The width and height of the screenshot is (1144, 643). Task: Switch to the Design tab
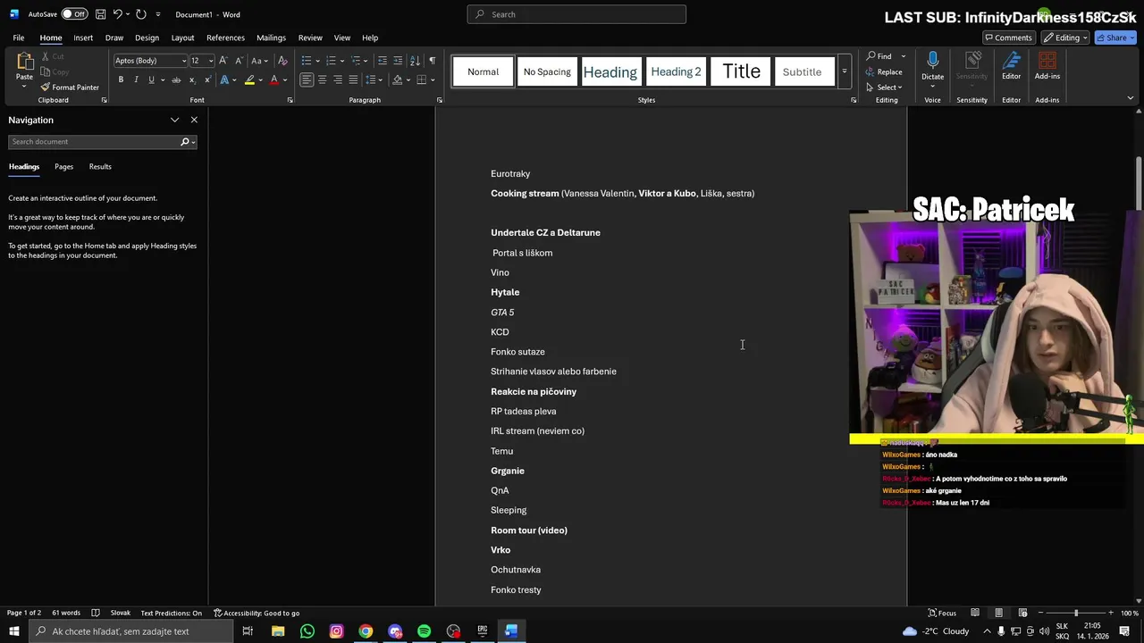pos(147,38)
